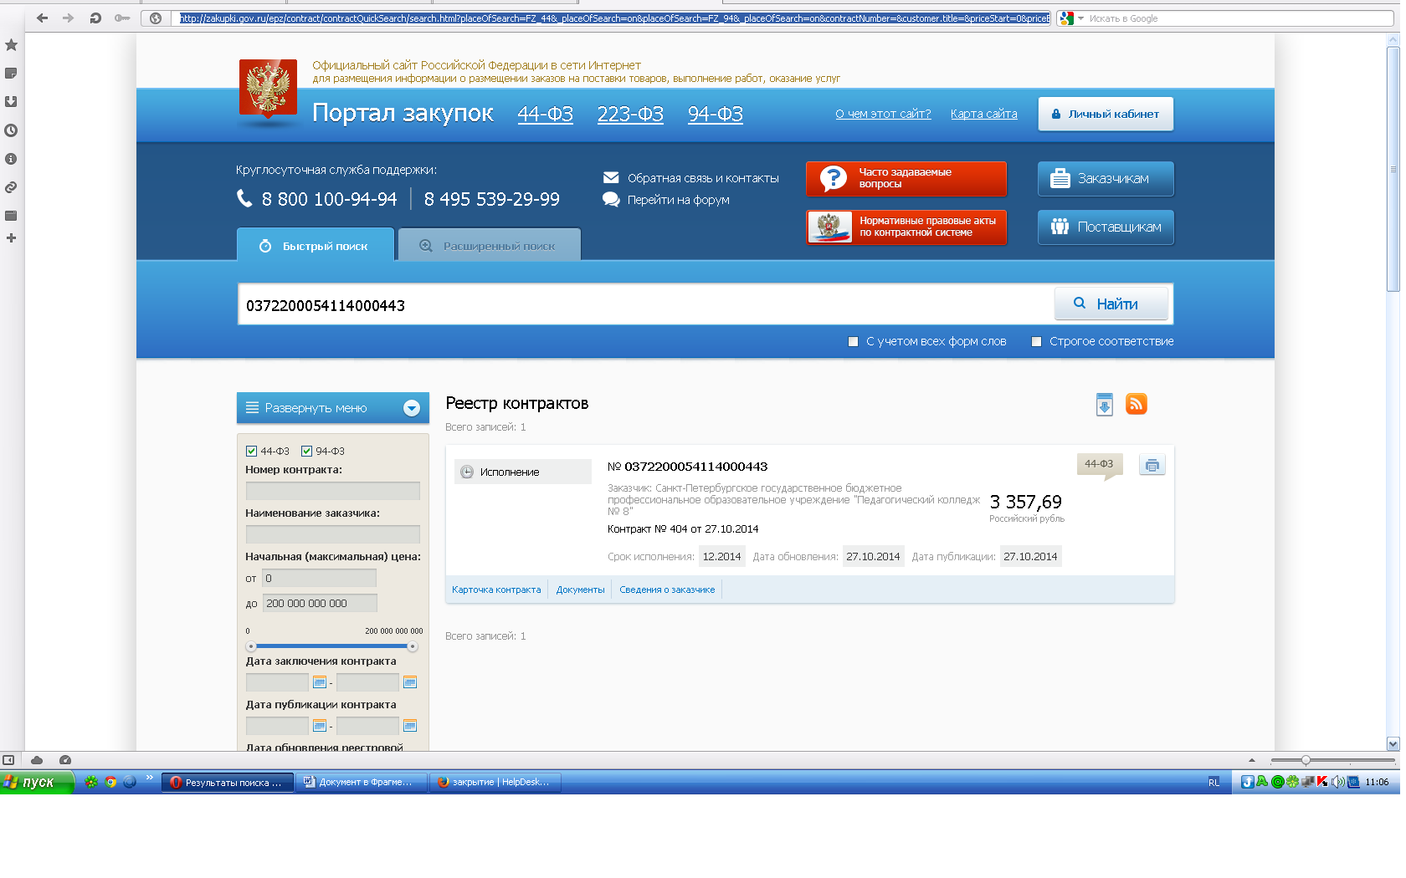
Task: Open the notes panel in sidebar
Action: [11, 74]
